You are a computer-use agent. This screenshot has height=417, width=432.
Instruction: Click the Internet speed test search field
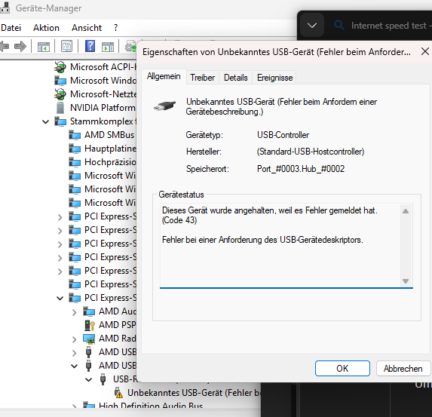pyautogui.click(x=391, y=26)
